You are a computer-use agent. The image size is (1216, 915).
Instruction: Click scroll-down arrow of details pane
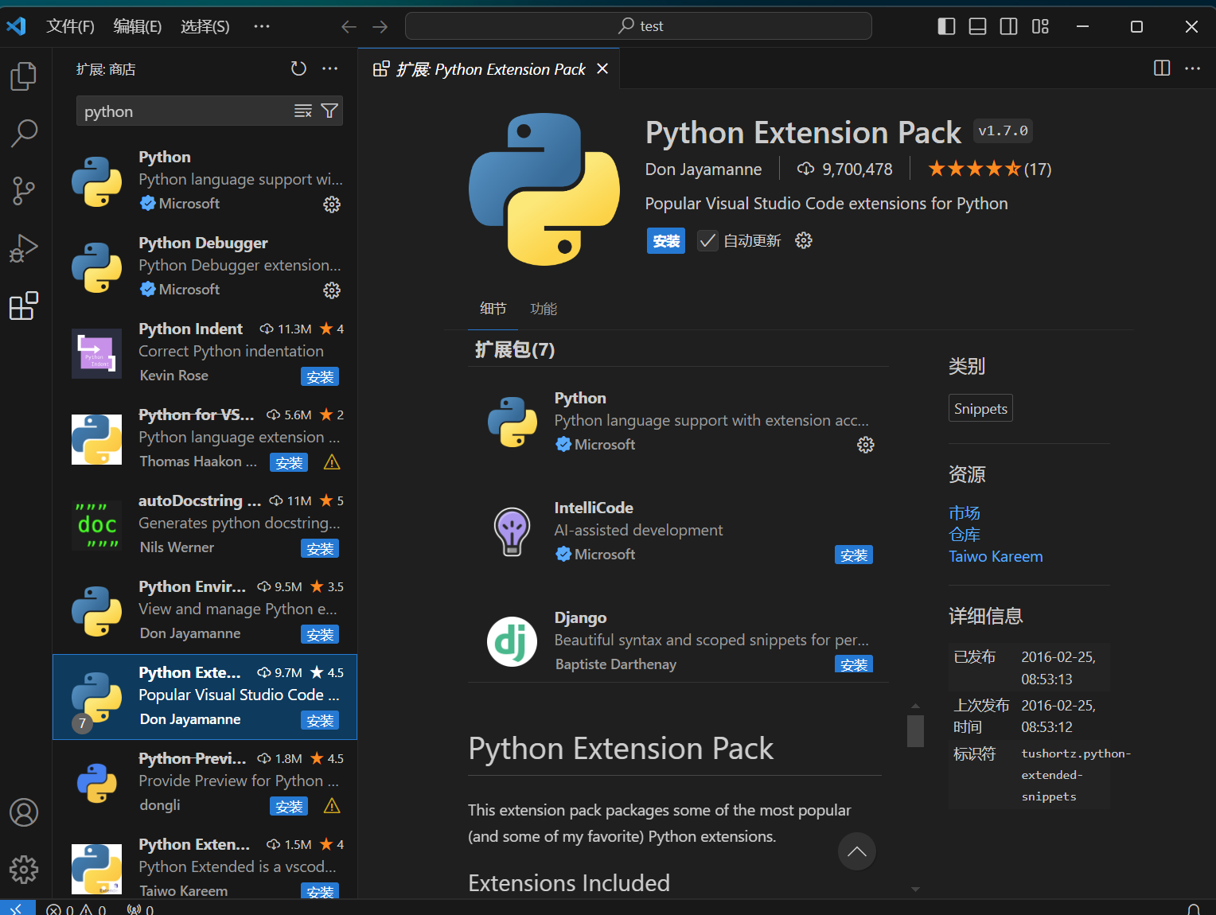click(915, 890)
